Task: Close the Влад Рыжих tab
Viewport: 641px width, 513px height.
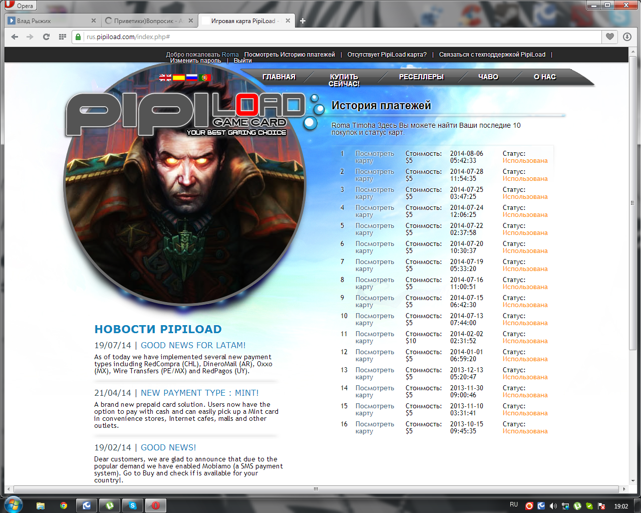Action: click(x=94, y=21)
